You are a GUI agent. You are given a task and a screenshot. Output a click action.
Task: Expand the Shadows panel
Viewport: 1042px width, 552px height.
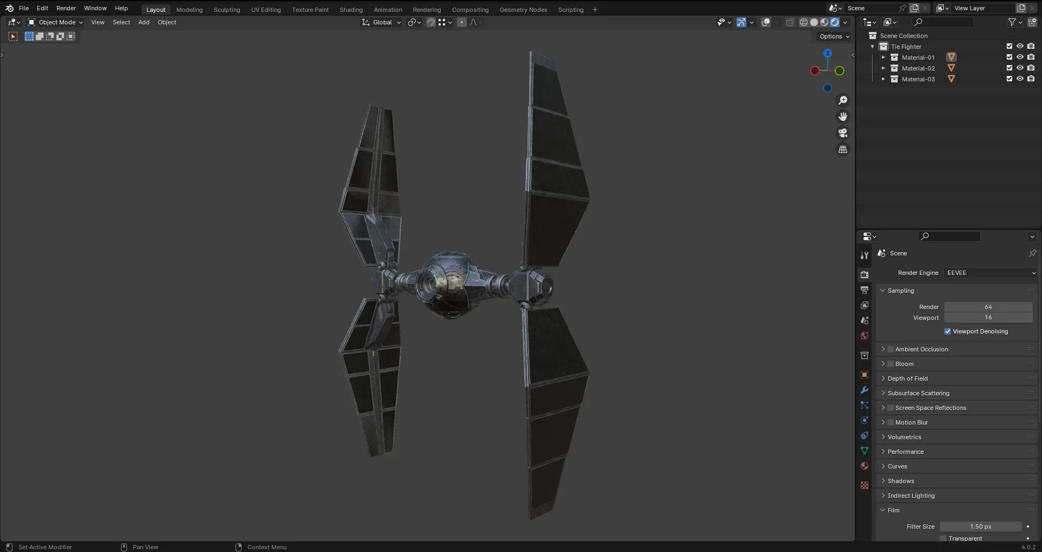pos(883,481)
